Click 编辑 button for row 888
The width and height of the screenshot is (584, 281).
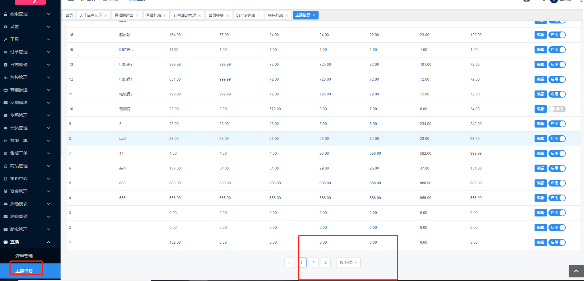(x=541, y=183)
